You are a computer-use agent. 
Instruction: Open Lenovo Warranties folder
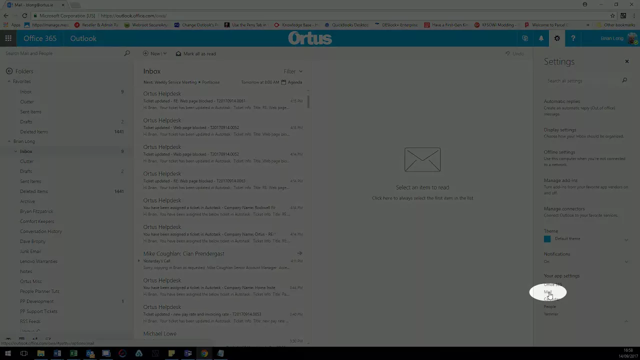(x=38, y=261)
